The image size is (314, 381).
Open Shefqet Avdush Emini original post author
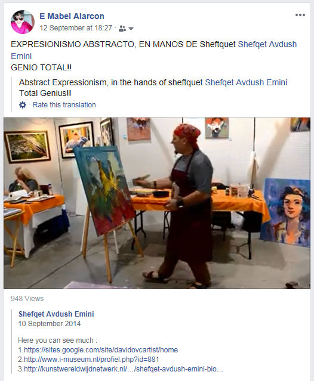tap(56, 314)
